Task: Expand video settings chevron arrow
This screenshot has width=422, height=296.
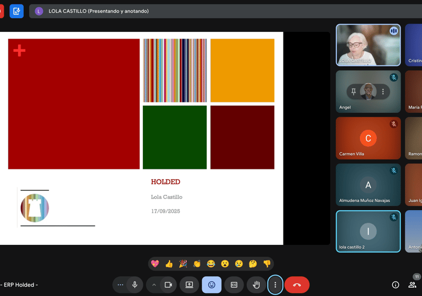Action: [x=154, y=284]
